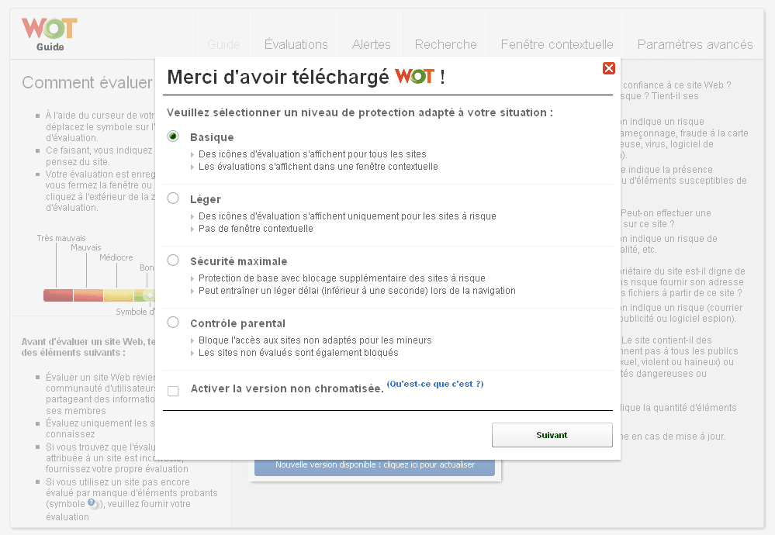Click the red section of rating bar
The image size is (775, 535).
point(58,295)
